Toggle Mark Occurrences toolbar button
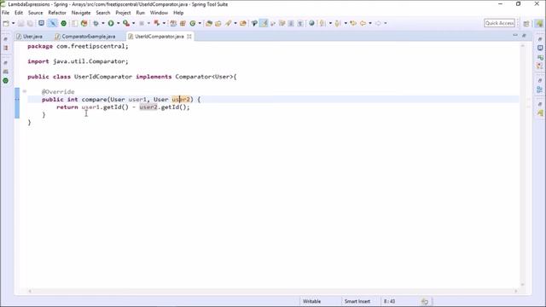This screenshot has width=546, height=307. [264, 23]
